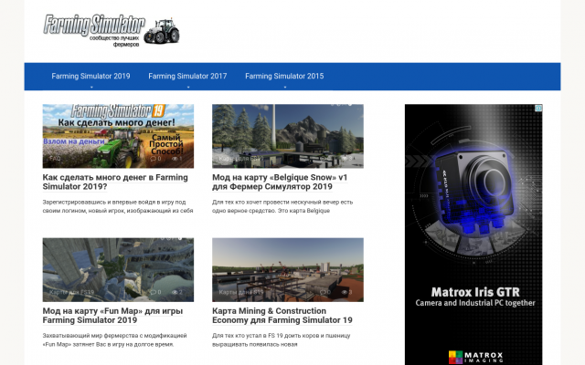Expand the arrow under Farming Simulator 2015
Screen dimensions: 585x365
pos(284,88)
